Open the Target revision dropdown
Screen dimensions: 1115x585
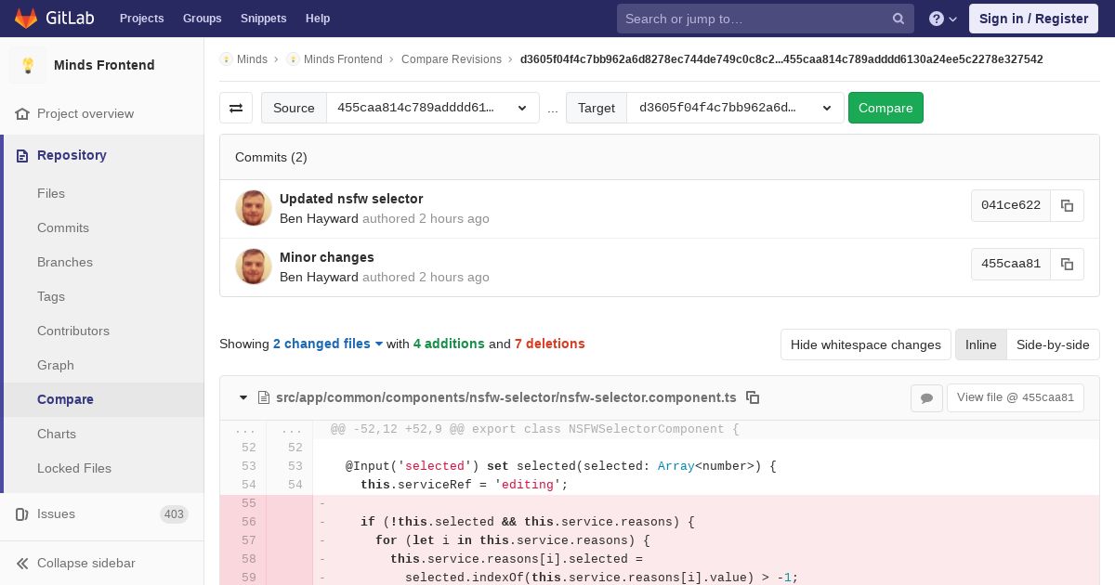735,108
